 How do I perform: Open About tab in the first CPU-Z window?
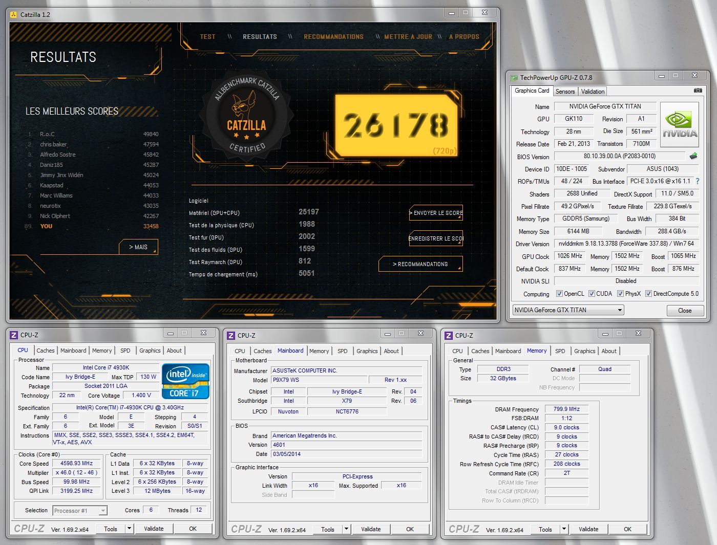pos(174,351)
